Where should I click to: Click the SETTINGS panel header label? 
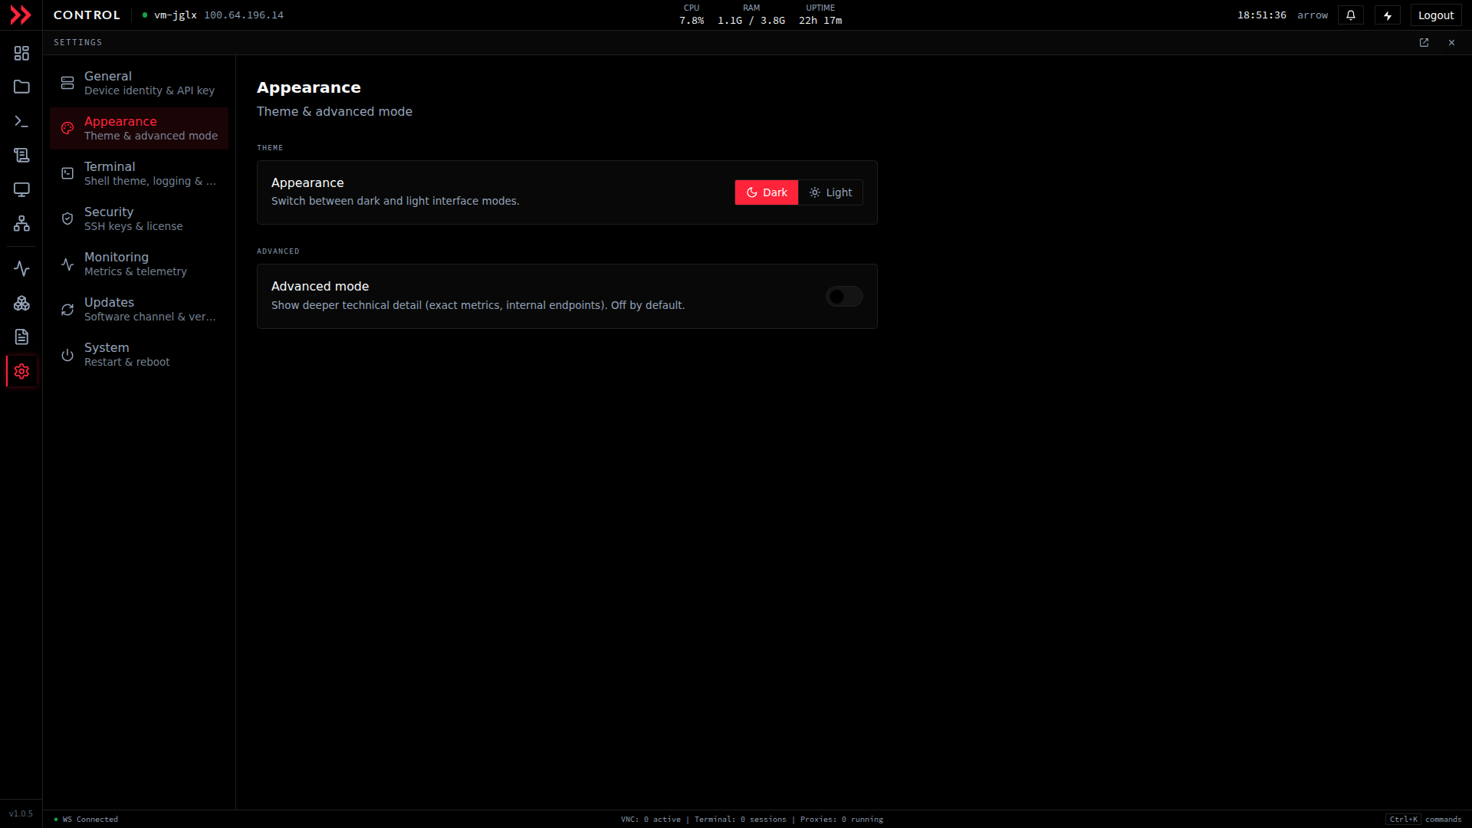[x=77, y=43]
